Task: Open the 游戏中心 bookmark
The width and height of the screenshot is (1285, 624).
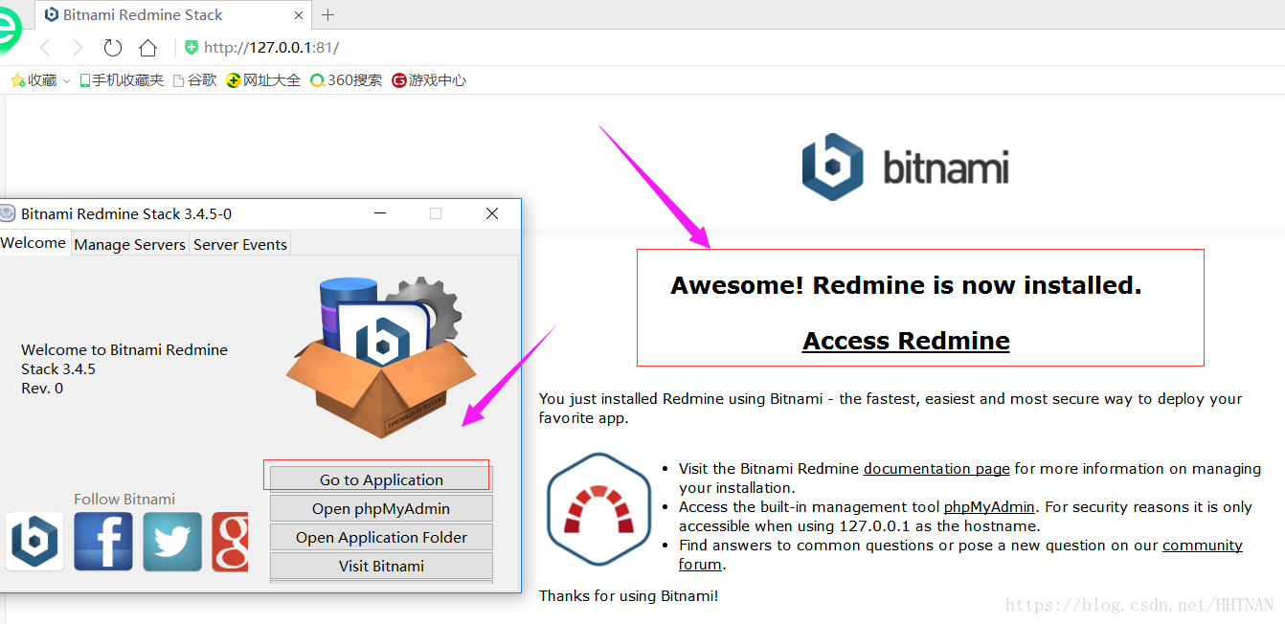Action: 429,80
